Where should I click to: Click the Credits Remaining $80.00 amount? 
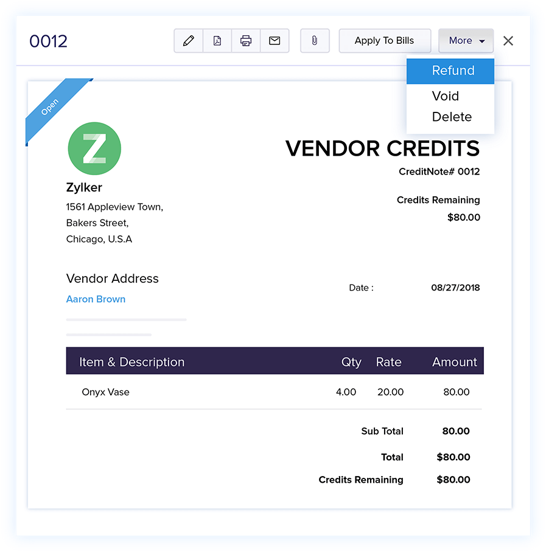coord(464,217)
